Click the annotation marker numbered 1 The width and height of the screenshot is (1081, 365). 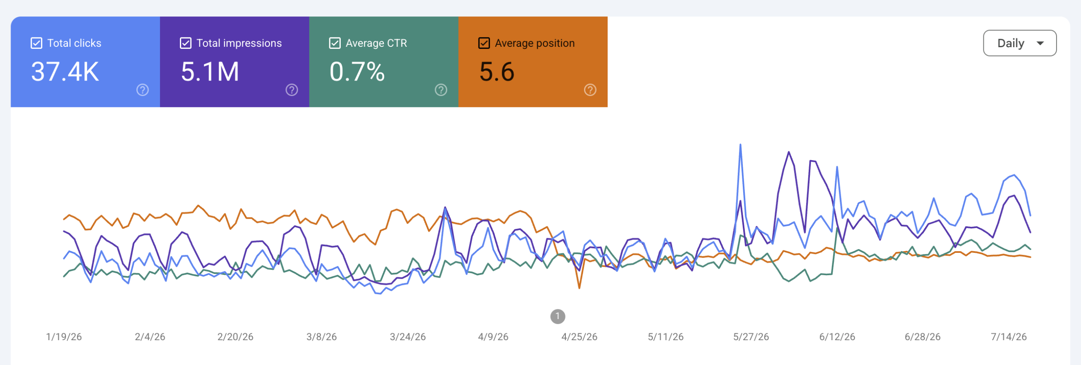[557, 316]
